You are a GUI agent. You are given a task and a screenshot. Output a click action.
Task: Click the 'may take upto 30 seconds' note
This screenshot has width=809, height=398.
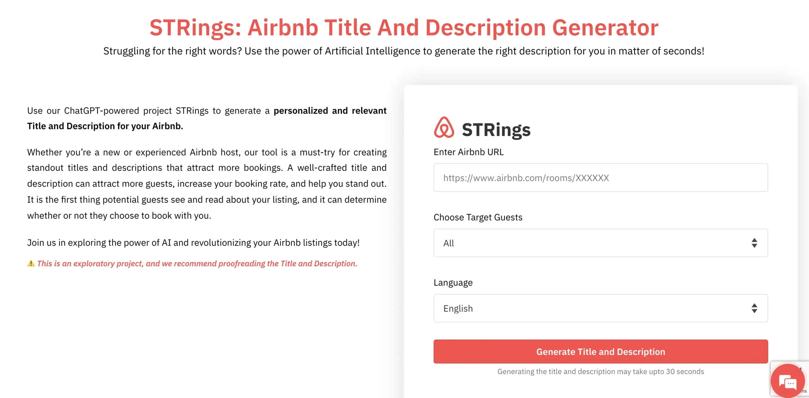point(600,371)
